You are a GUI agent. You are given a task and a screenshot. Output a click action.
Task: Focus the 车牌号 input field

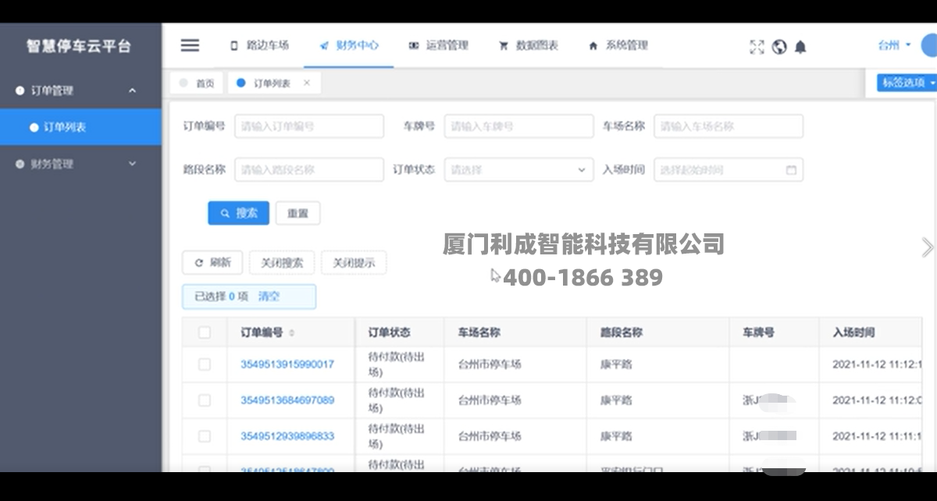click(518, 126)
